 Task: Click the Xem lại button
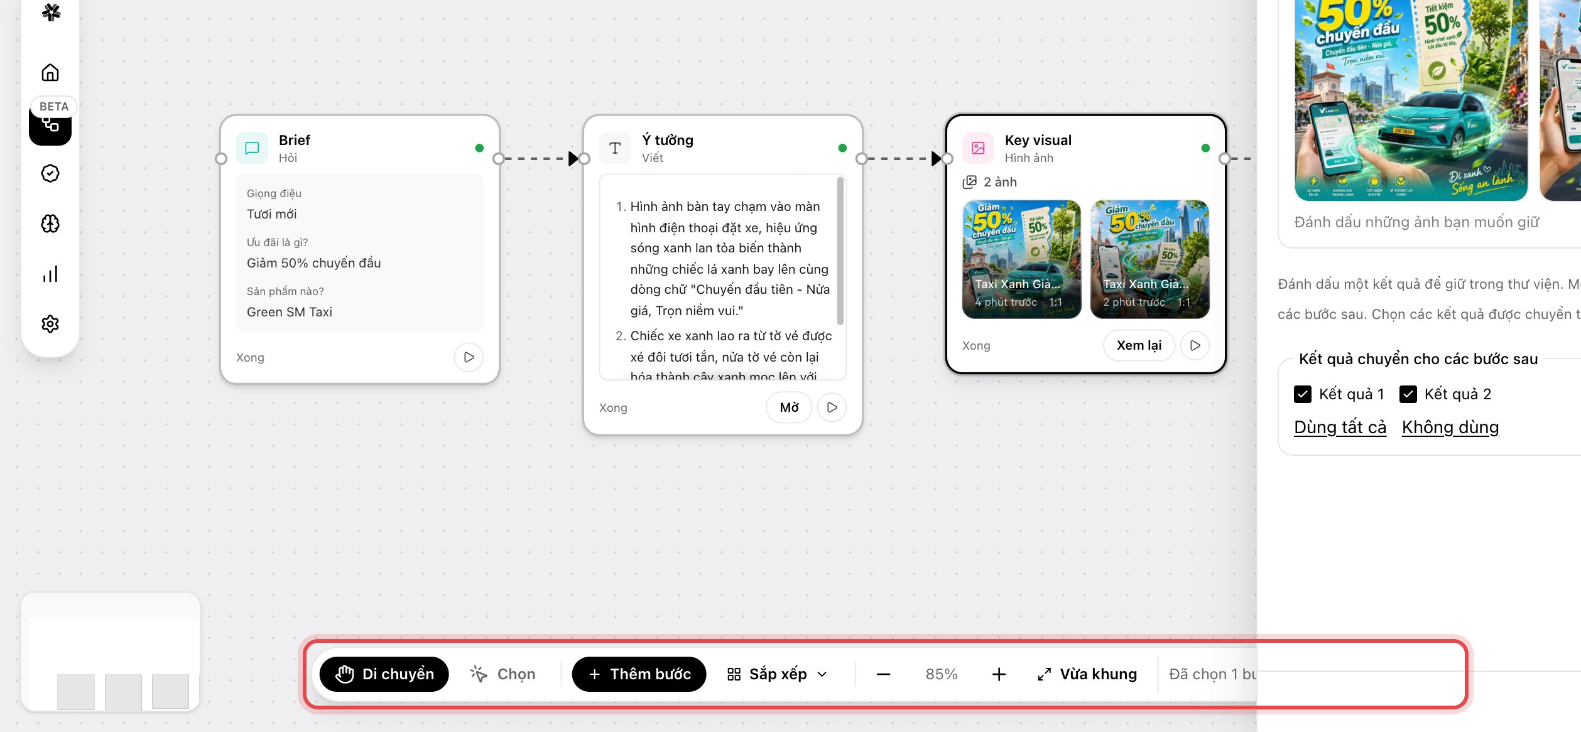point(1139,345)
